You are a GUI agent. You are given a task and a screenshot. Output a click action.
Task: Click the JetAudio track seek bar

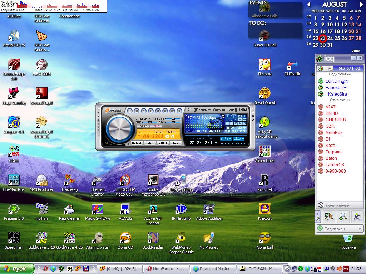(x=216, y=135)
